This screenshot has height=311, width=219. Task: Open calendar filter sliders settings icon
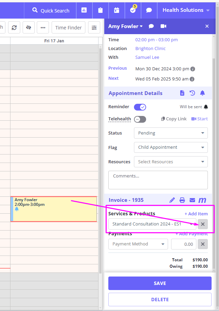tap(94, 28)
